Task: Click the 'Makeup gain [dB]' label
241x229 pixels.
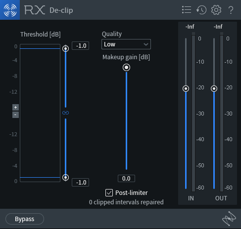Action: (126, 57)
